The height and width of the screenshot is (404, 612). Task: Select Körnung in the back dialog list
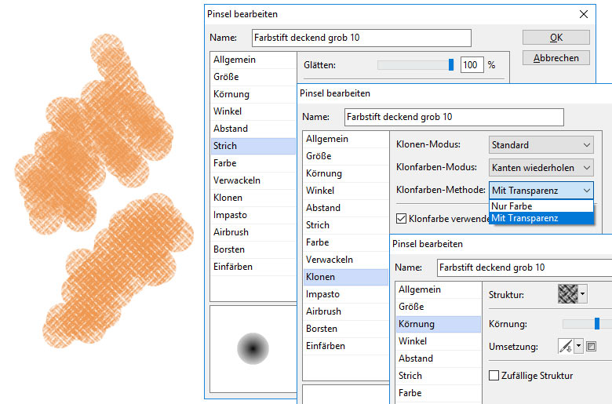pyautogui.click(x=253, y=94)
